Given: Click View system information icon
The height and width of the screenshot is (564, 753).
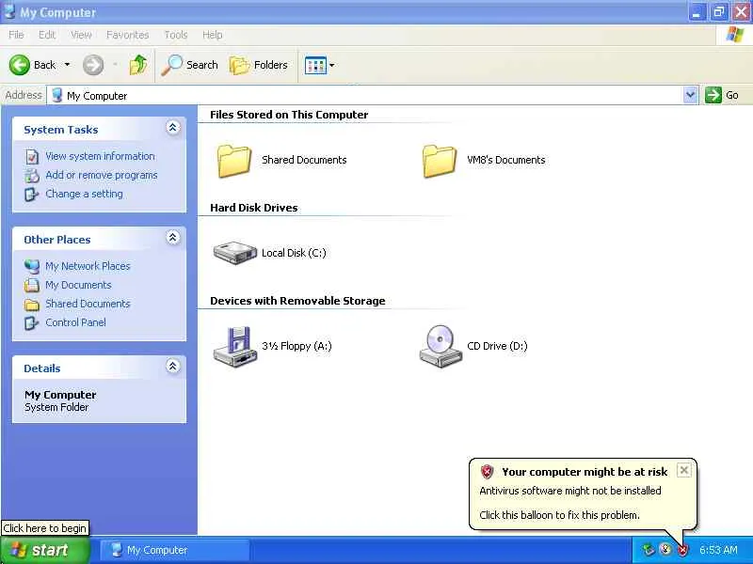Looking at the screenshot, I should (x=32, y=157).
